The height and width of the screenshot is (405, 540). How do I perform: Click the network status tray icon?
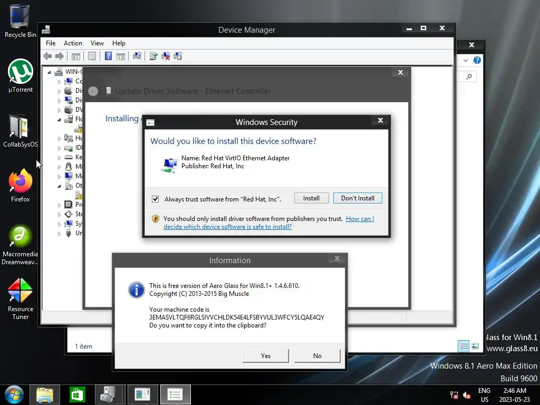coord(454,395)
